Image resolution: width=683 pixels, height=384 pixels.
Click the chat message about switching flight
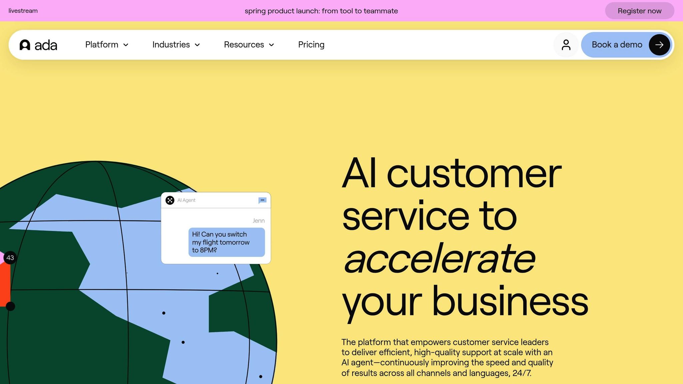click(227, 242)
